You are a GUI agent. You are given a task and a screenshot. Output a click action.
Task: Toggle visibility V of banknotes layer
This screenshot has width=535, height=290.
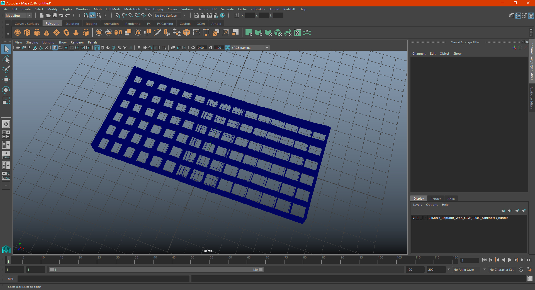tap(414, 218)
